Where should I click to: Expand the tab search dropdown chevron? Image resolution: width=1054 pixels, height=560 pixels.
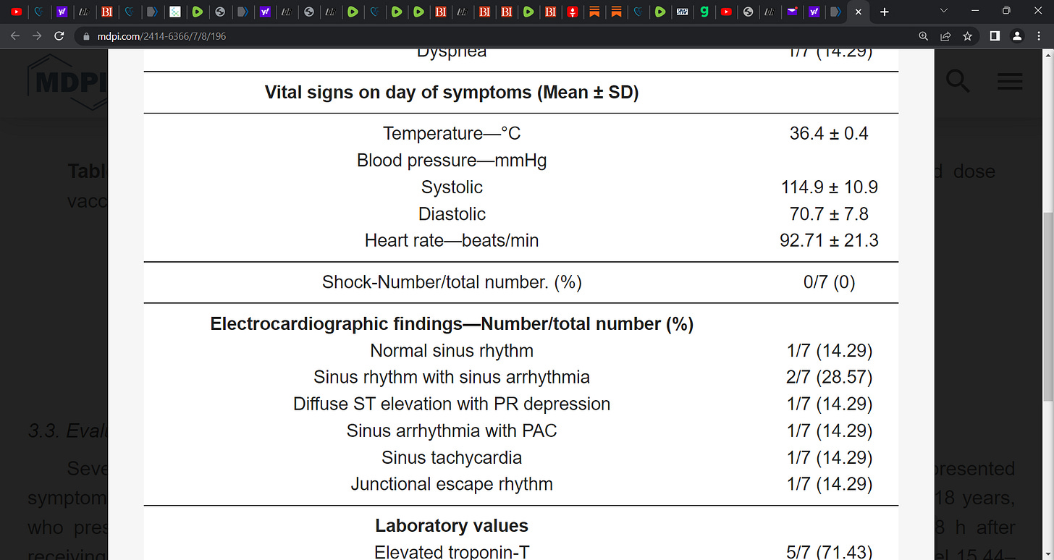coord(943,11)
